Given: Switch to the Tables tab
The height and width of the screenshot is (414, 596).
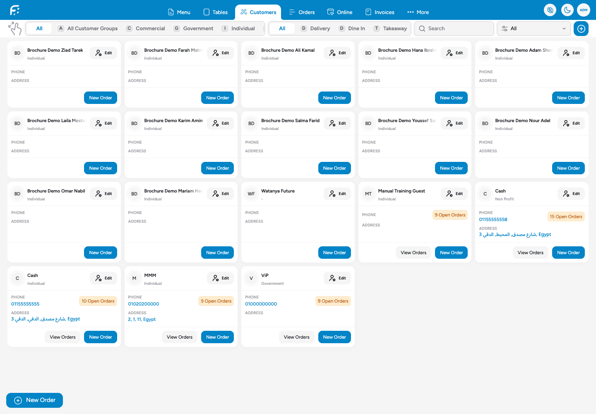Looking at the screenshot, I should click(x=216, y=12).
